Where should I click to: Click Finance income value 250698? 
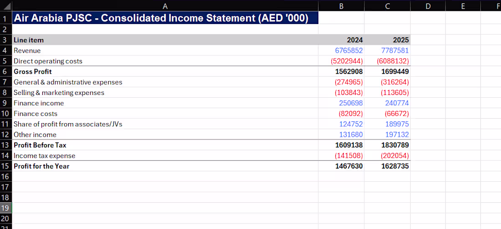tap(341, 103)
